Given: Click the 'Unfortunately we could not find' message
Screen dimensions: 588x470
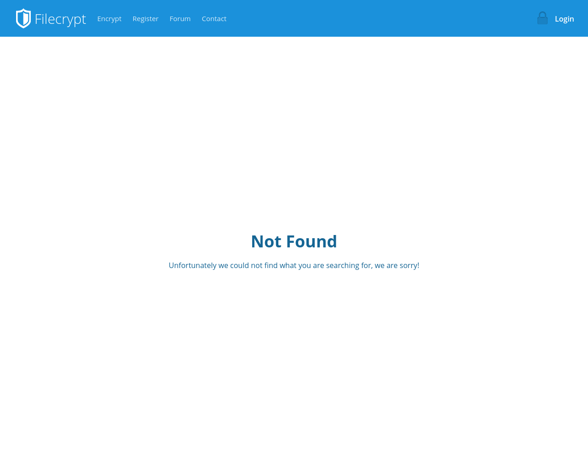Looking at the screenshot, I should coord(294,265).
